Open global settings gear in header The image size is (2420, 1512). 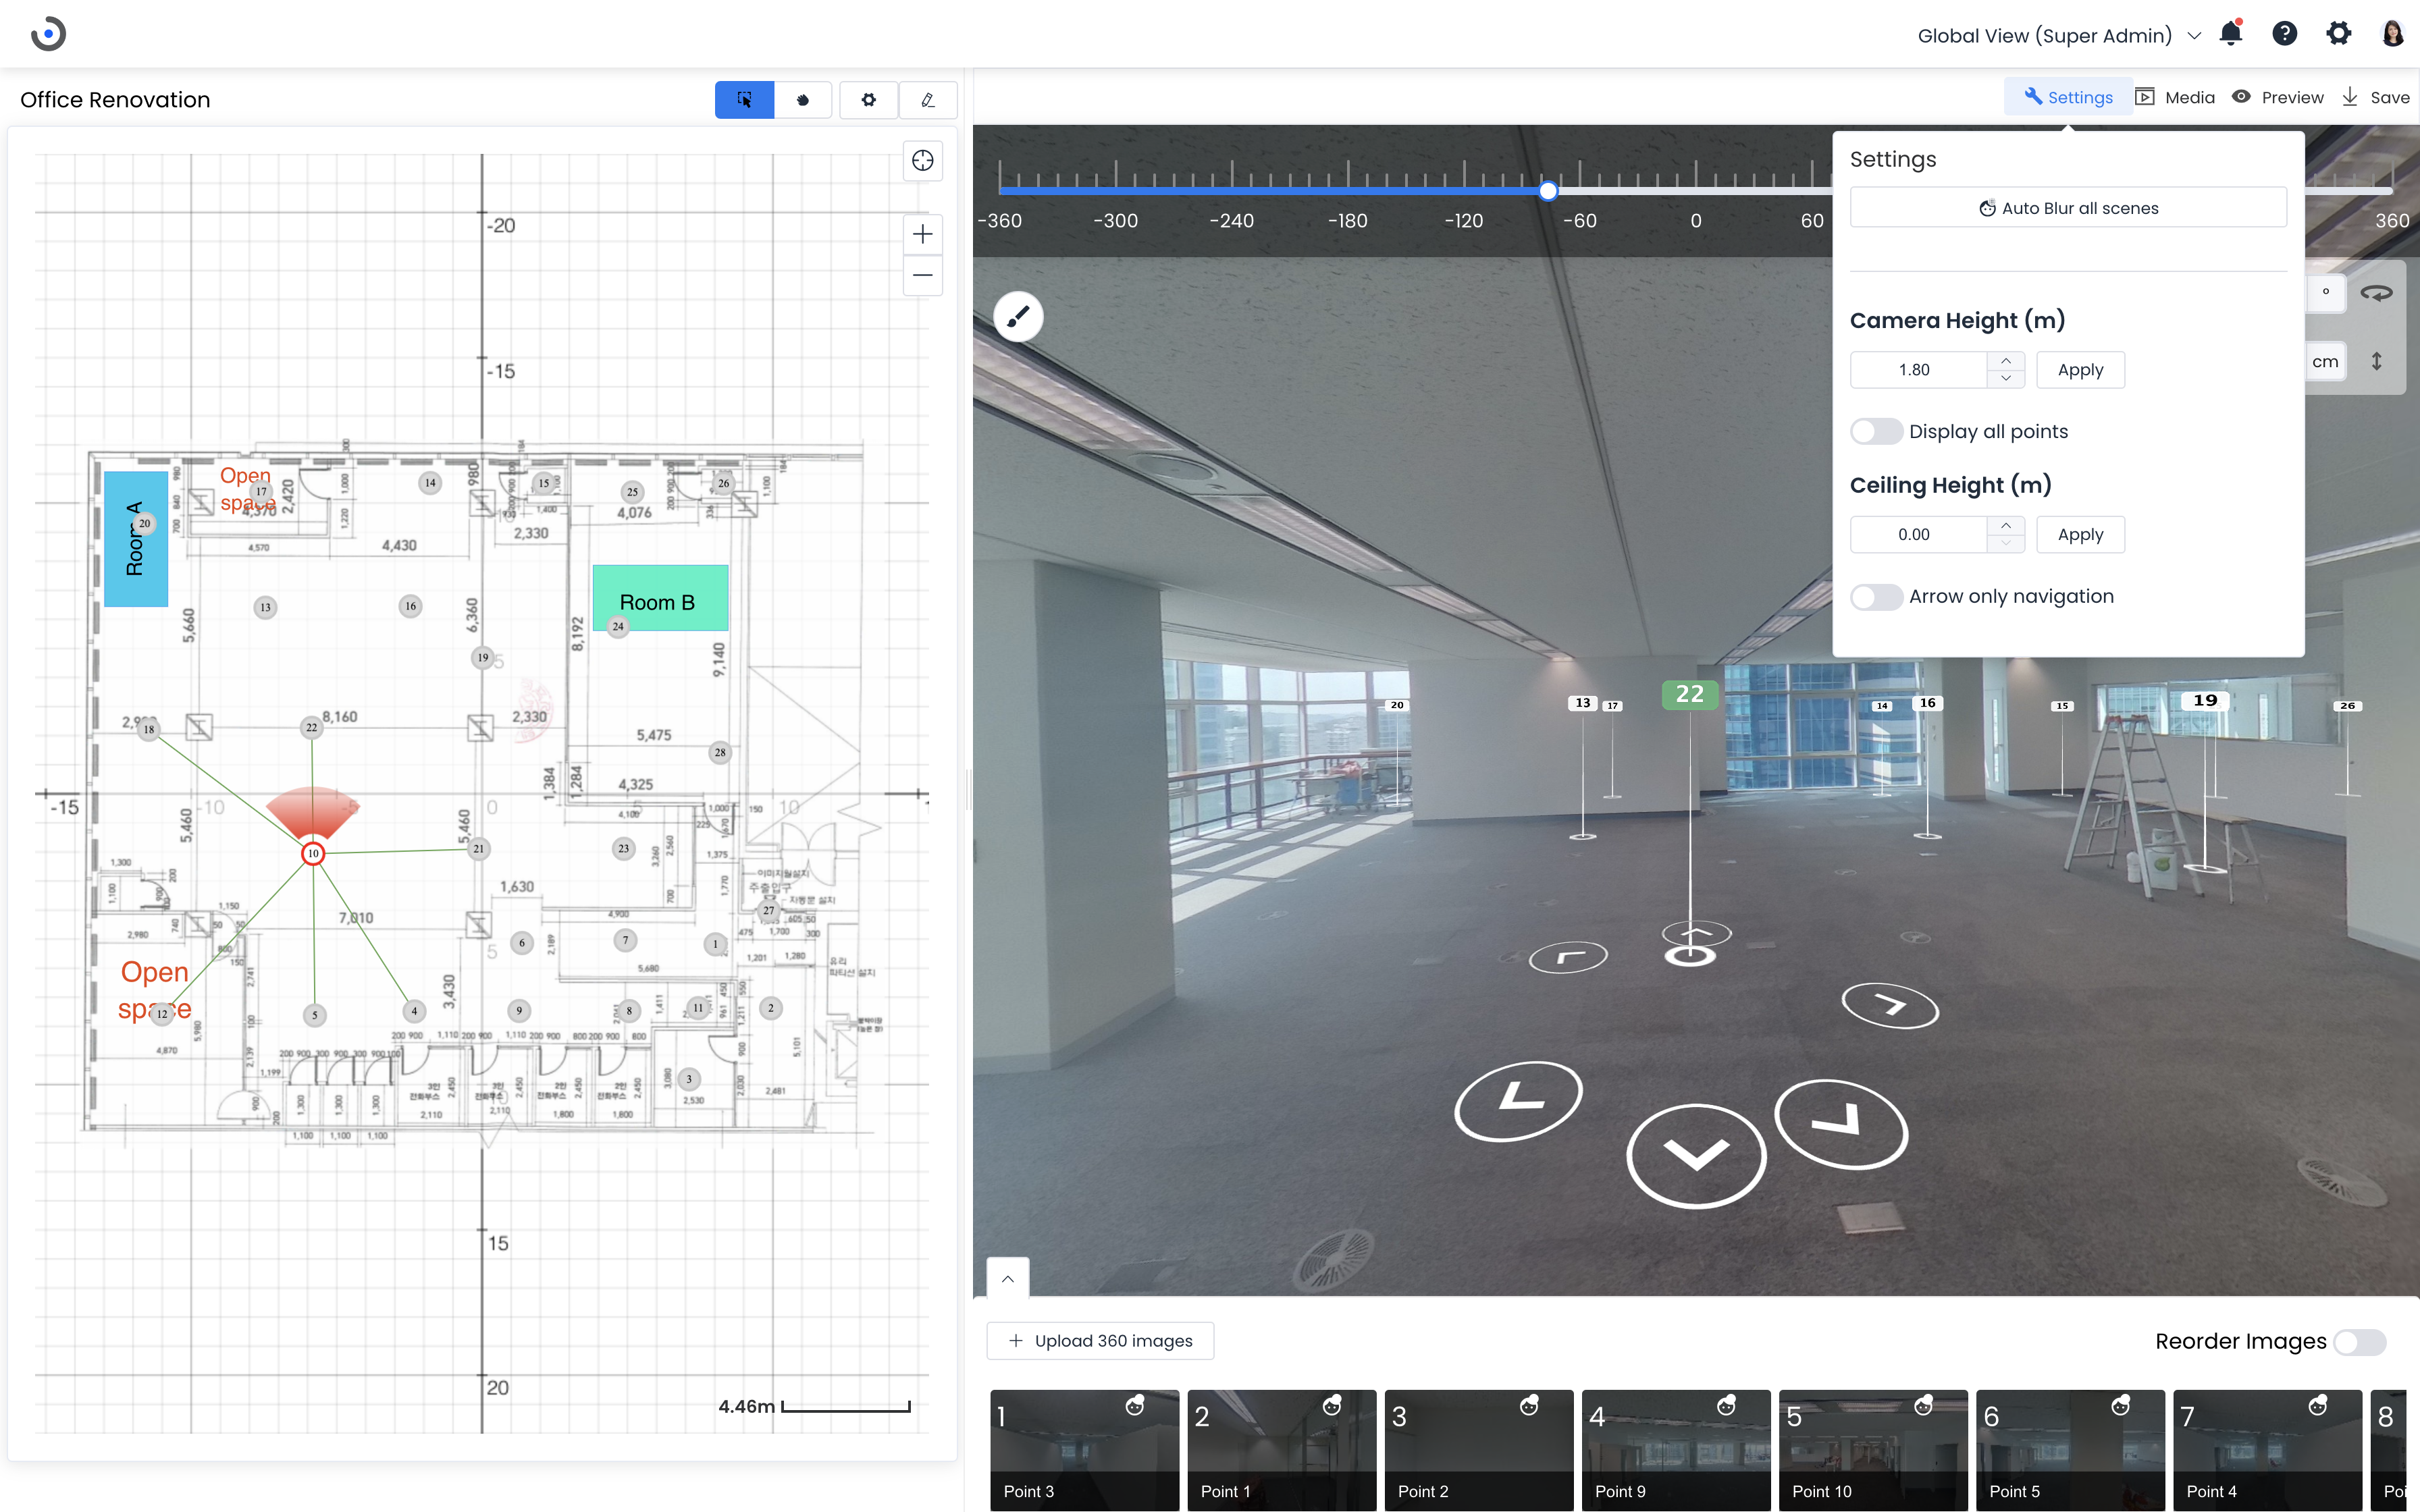tap(2338, 34)
